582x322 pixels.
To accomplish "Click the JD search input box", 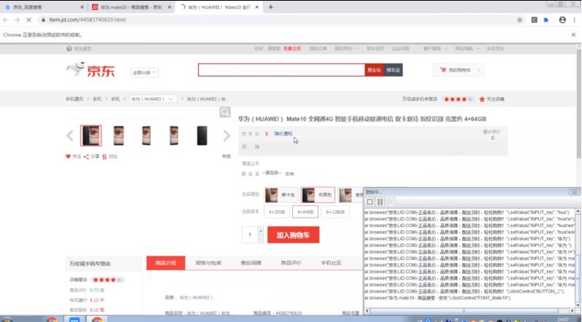I will point(281,70).
